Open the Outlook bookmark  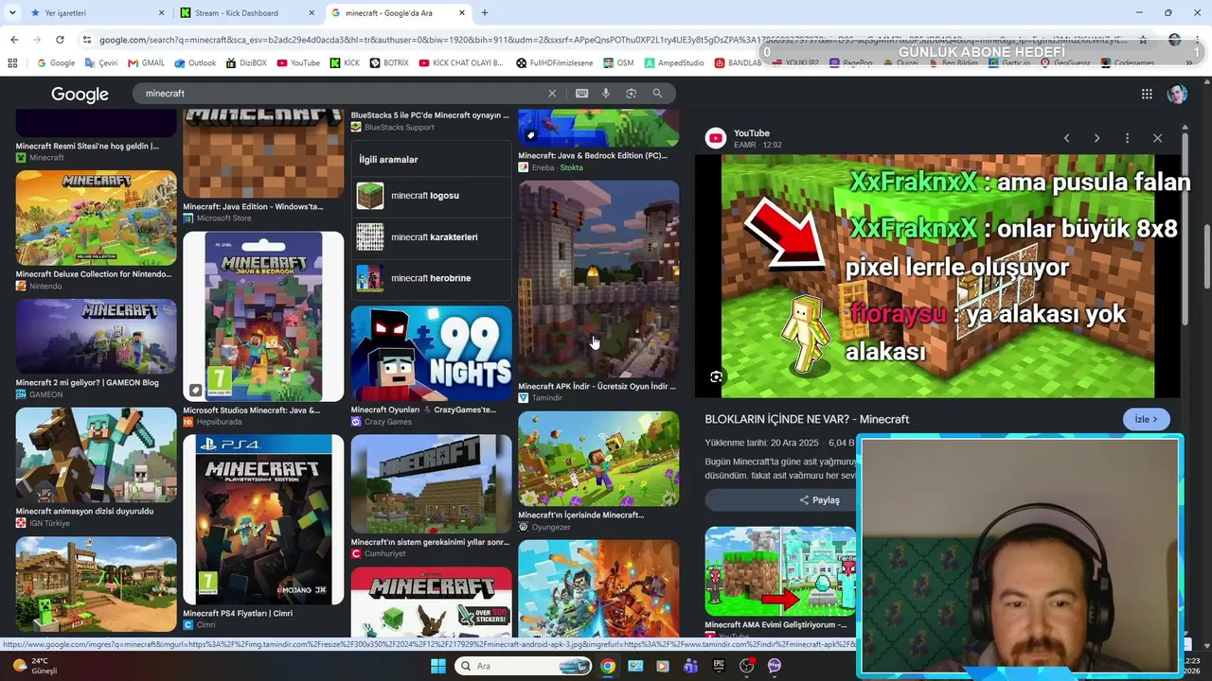coord(194,63)
